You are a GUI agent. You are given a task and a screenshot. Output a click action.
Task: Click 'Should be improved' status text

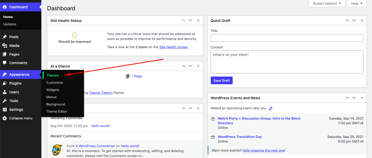point(75,41)
